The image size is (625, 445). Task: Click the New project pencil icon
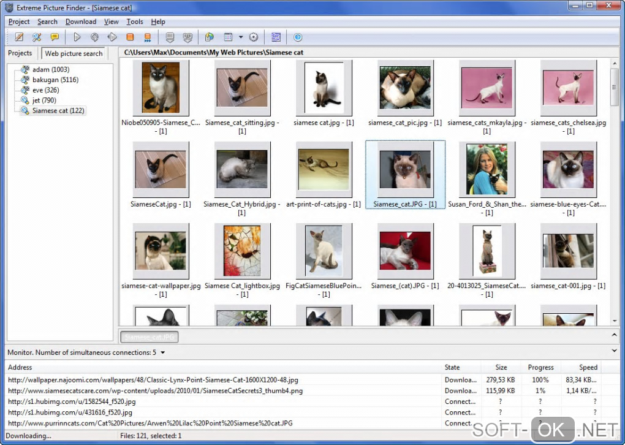(x=19, y=37)
